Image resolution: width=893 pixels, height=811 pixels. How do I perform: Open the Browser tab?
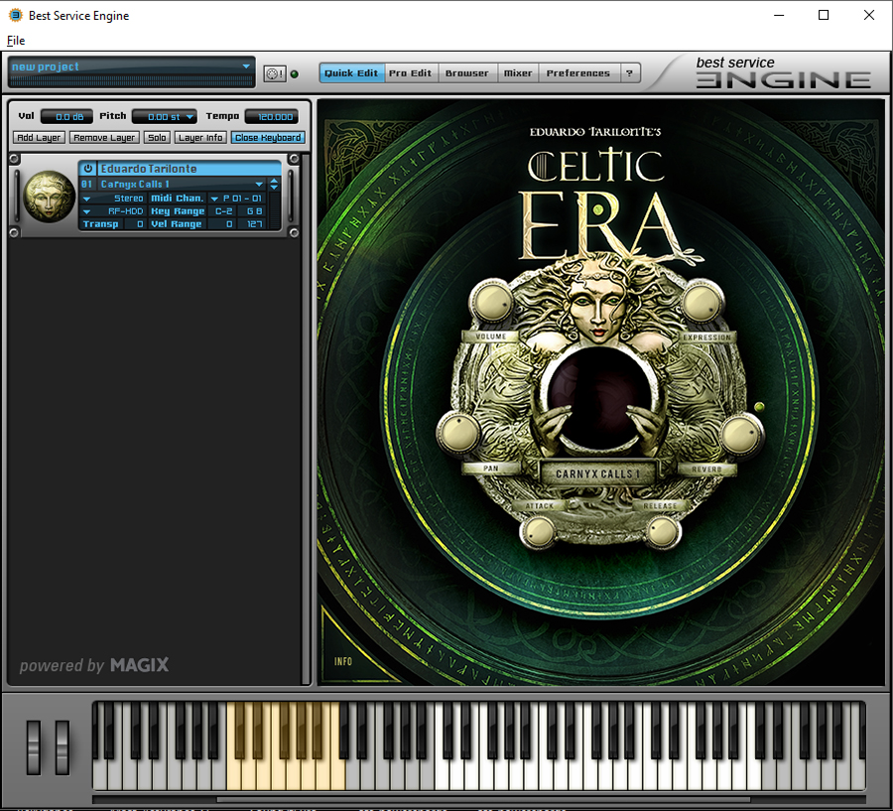(x=467, y=72)
